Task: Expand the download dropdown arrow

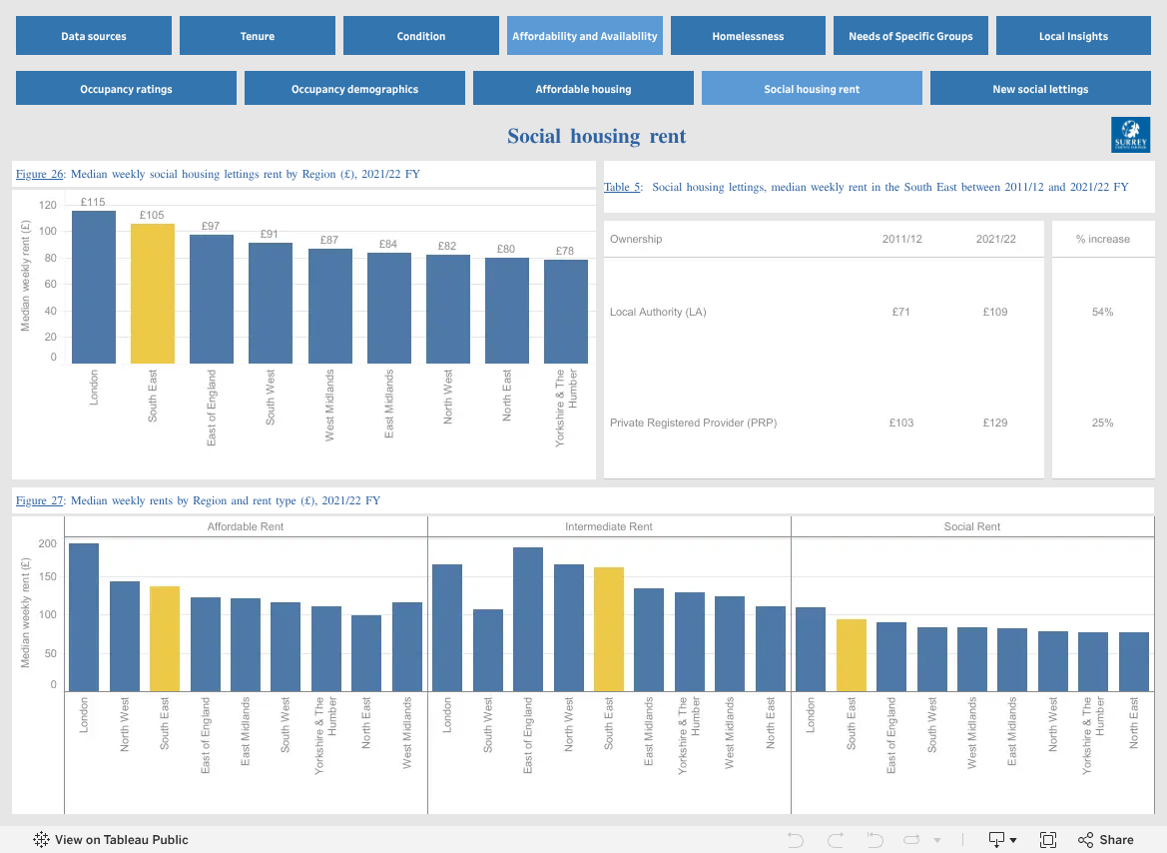Action: click(1013, 840)
